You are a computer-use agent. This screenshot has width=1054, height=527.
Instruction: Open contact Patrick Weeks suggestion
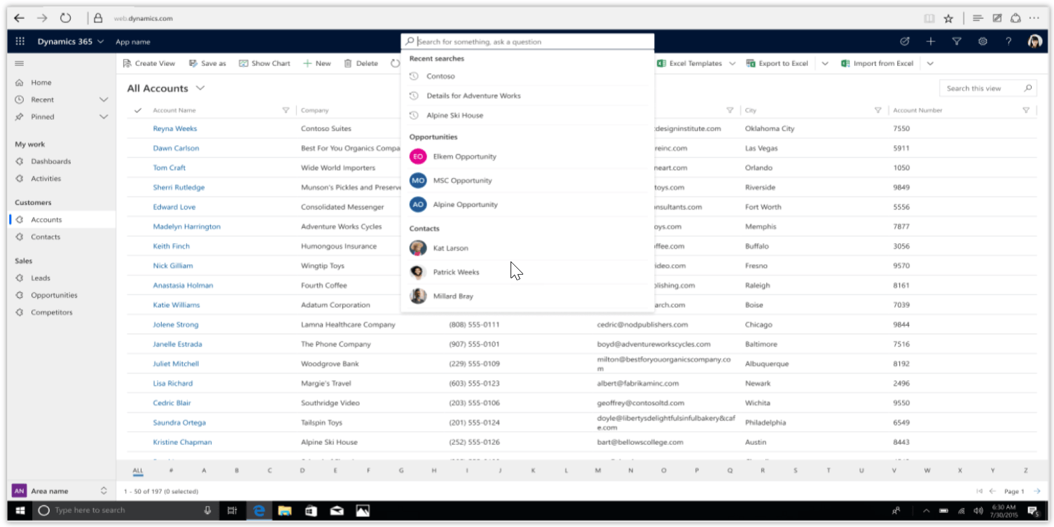click(x=527, y=272)
